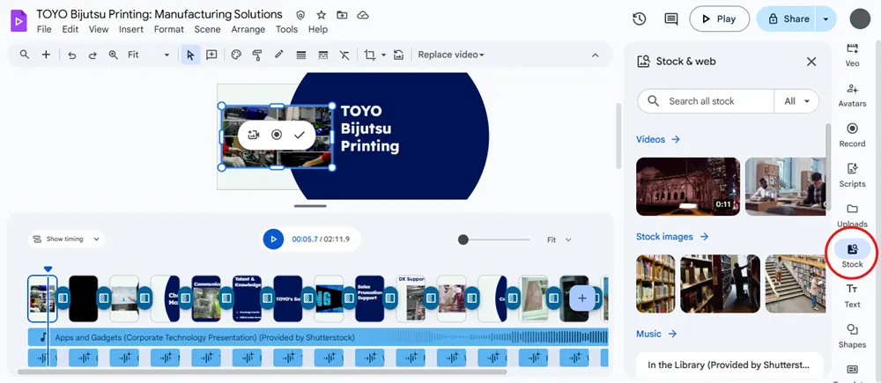
Task: Activate the select cursor tool
Action: [190, 55]
